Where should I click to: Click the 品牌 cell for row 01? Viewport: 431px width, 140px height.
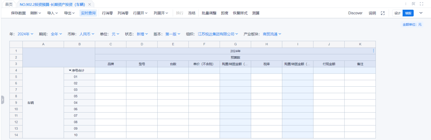[x=110, y=77]
